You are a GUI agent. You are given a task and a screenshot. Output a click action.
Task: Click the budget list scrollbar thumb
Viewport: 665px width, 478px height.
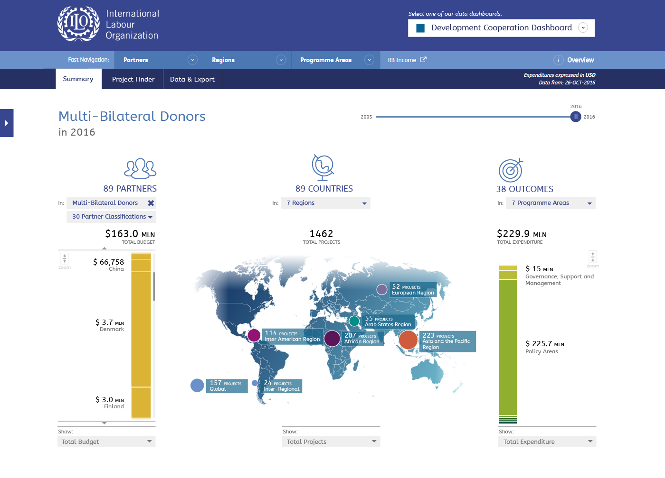click(x=154, y=286)
